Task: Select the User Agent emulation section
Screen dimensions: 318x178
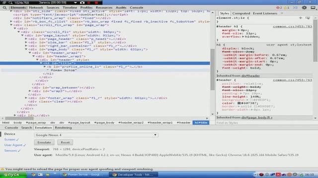Action: tap(15, 145)
